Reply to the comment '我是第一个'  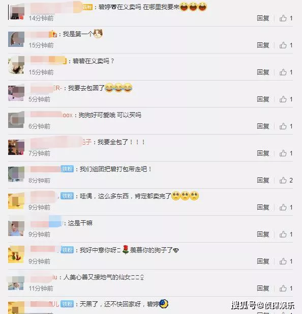(x=263, y=45)
